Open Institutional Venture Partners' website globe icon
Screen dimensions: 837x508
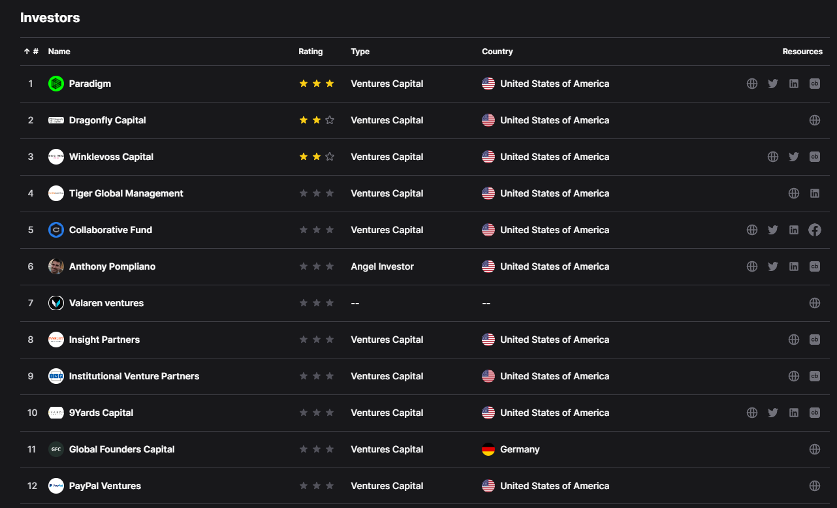point(794,376)
